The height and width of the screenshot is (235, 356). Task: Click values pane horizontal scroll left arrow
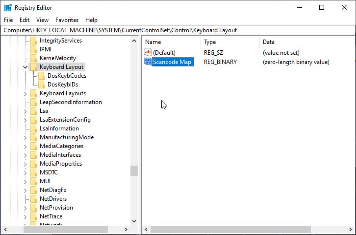(146, 229)
